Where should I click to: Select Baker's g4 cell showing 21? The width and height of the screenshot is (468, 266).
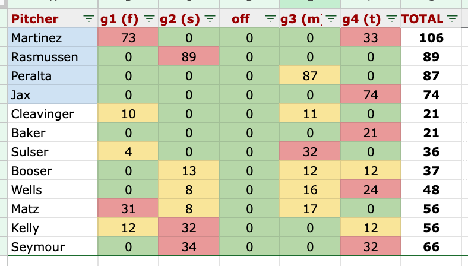click(x=371, y=132)
